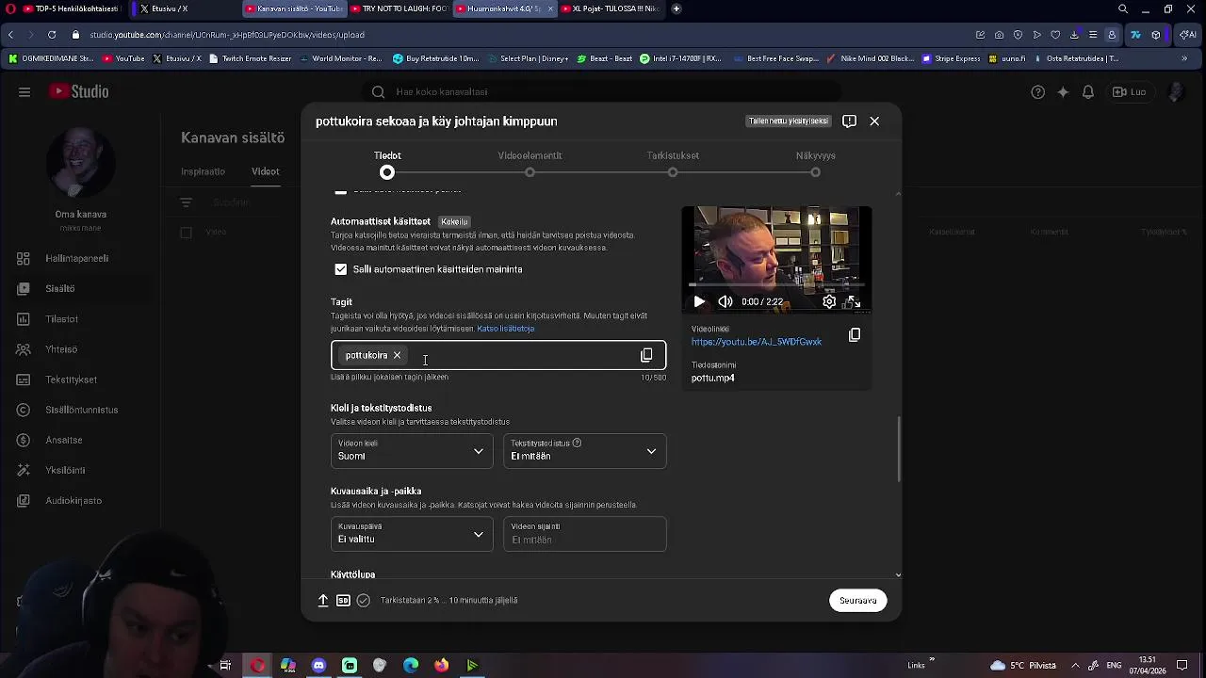Mute the preview video volume
Viewport: 1206px width, 678px height.
(x=725, y=301)
